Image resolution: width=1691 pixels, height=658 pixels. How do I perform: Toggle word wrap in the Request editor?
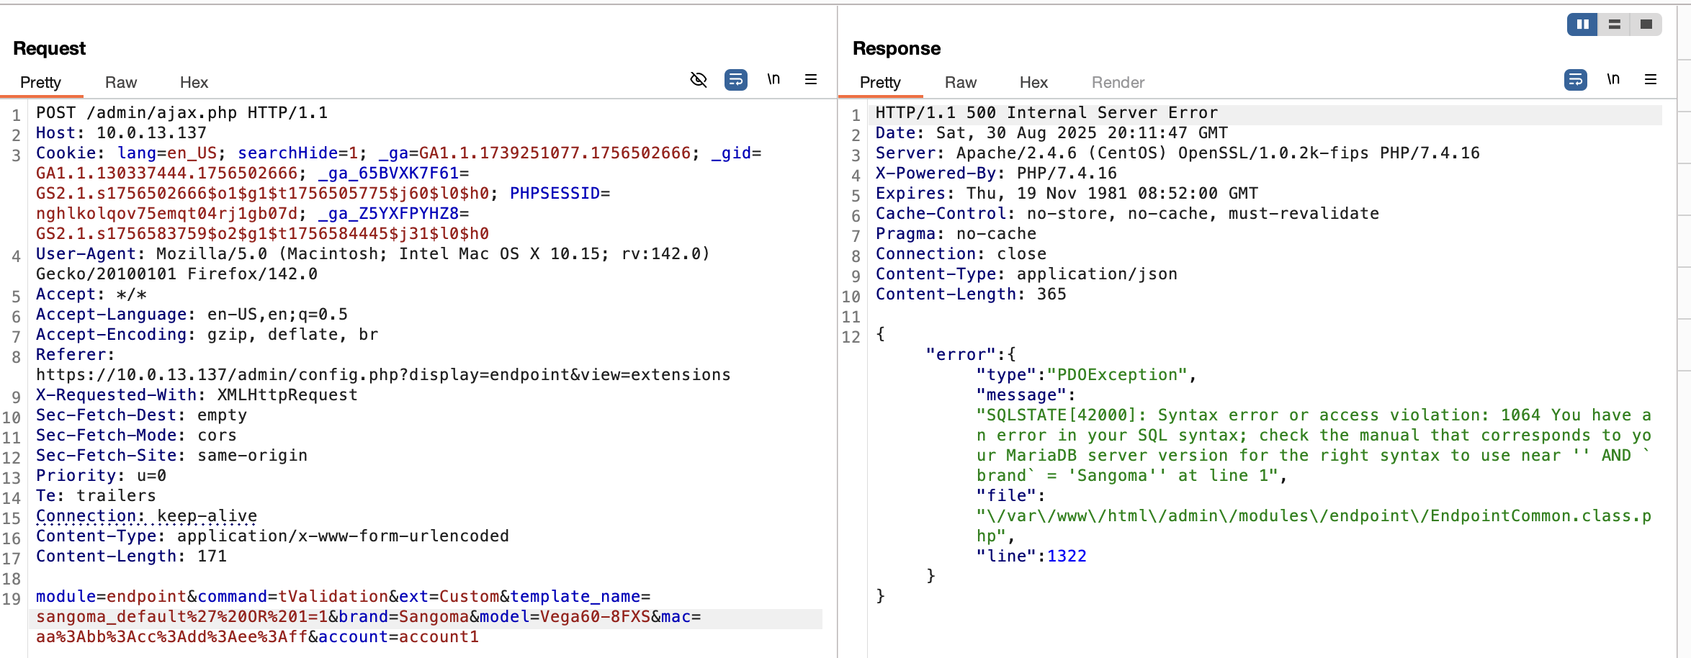735,80
